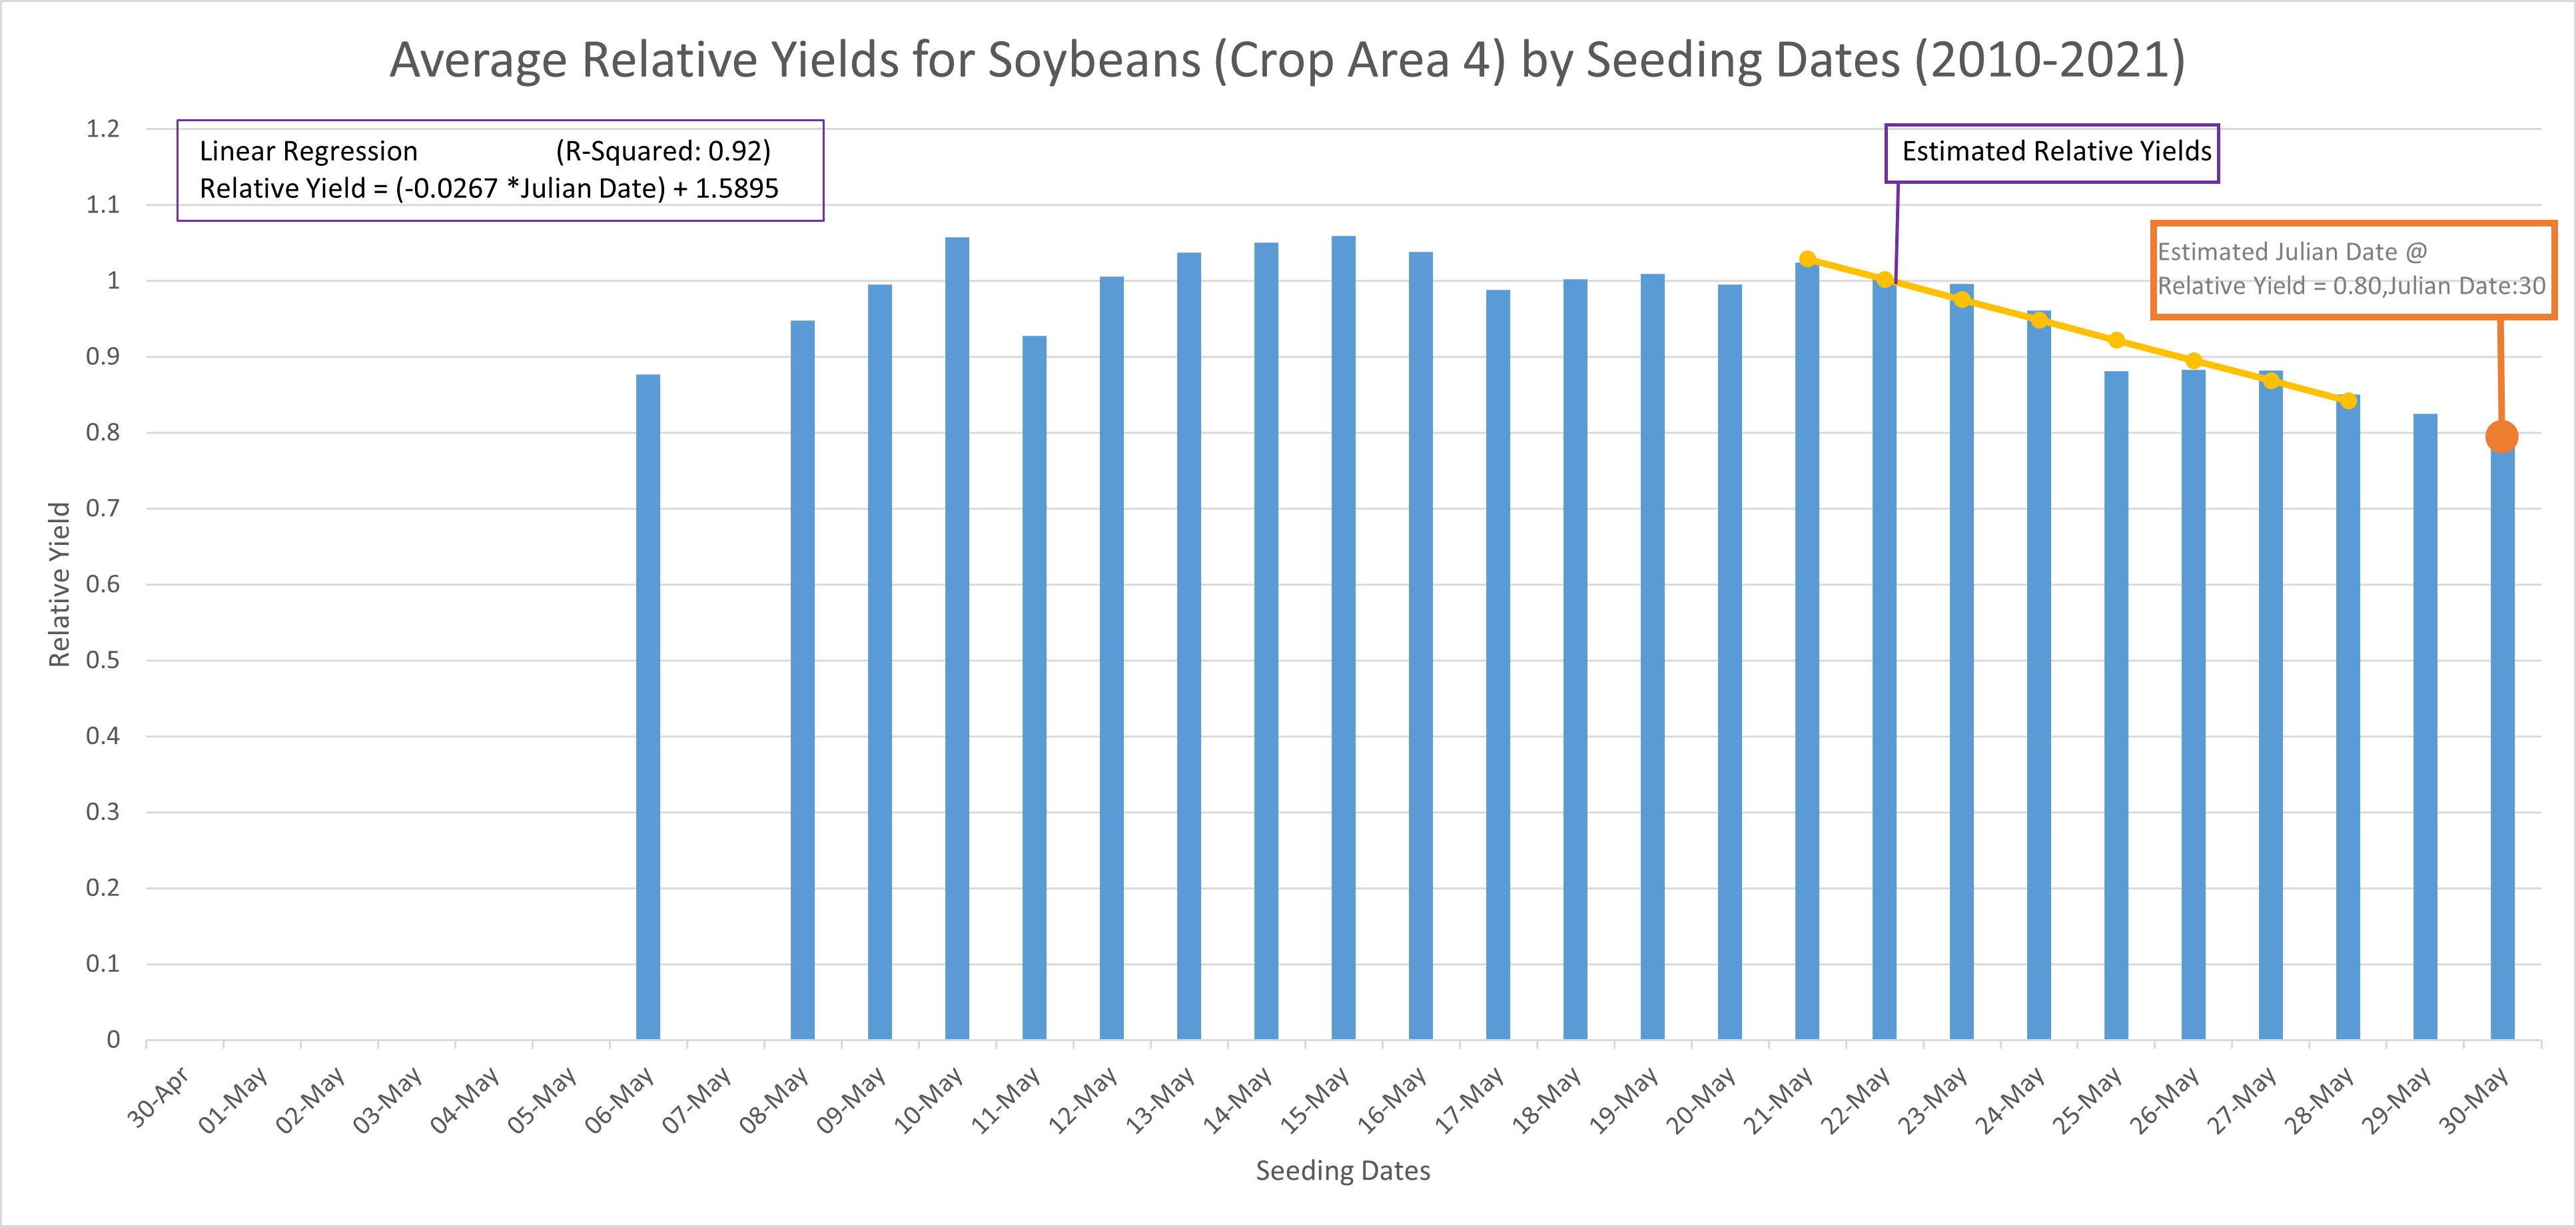Click the blue bar for 19-May
The width and height of the screenshot is (2576, 1227).
1652,660
